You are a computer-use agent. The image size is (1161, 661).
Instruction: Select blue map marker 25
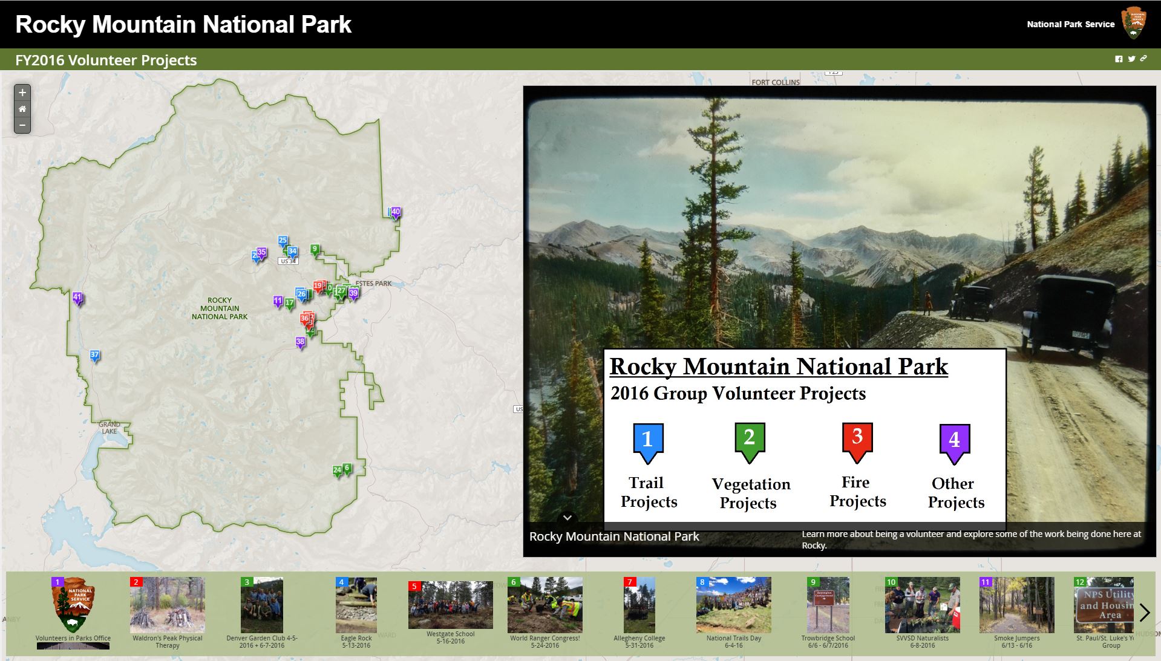tap(283, 241)
